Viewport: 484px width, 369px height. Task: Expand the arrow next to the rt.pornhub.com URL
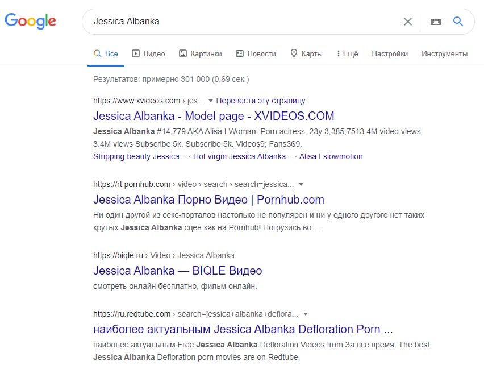pyautogui.click(x=301, y=184)
